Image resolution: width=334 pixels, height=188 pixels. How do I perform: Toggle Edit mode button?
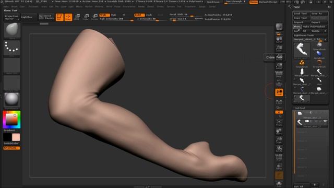(59, 17)
